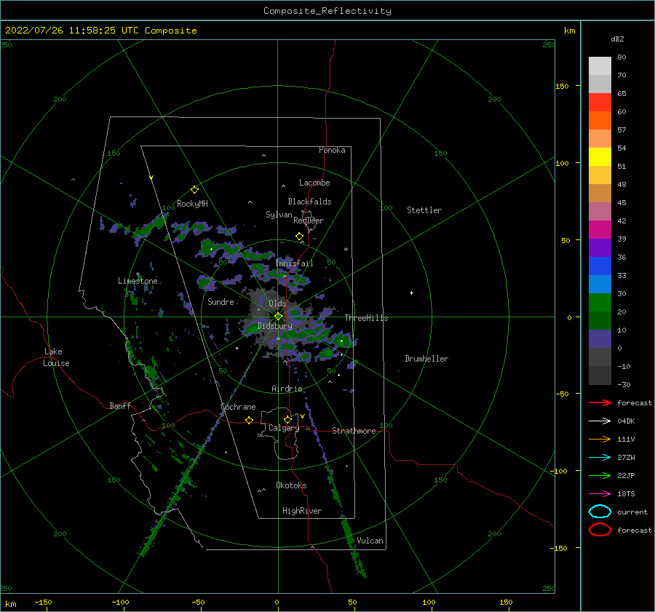Select the cyan 27ZW arrow legend icon
This screenshot has height=612, width=655.
[x=600, y=458]
